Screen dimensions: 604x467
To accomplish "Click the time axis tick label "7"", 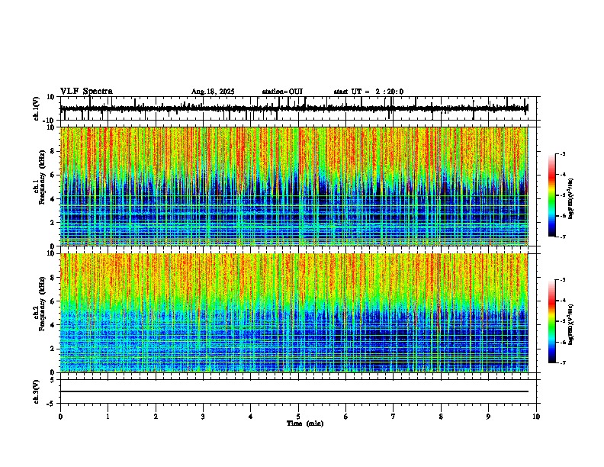I will pos(394,417).
